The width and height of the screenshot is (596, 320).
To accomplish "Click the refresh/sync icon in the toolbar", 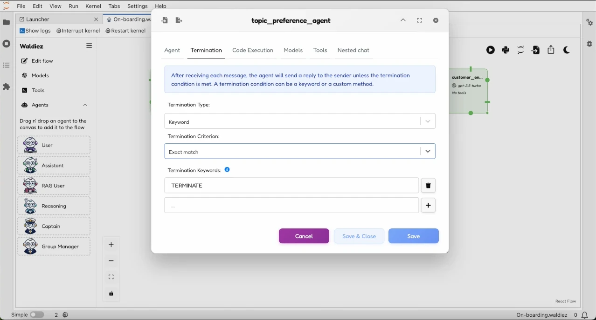I will (x=520, y=50).
